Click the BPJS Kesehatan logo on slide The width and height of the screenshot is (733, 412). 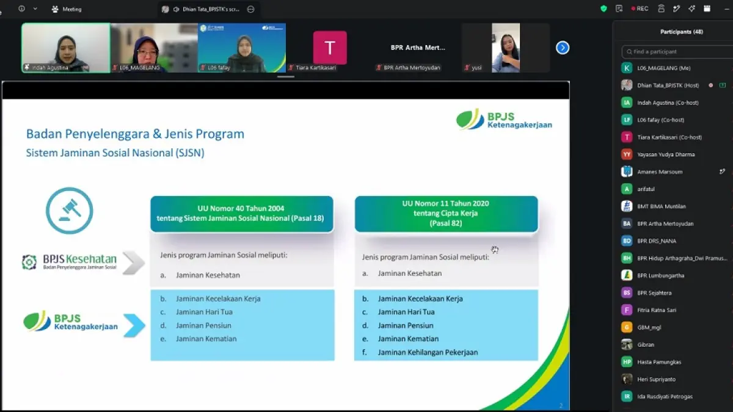coord(69,262)
